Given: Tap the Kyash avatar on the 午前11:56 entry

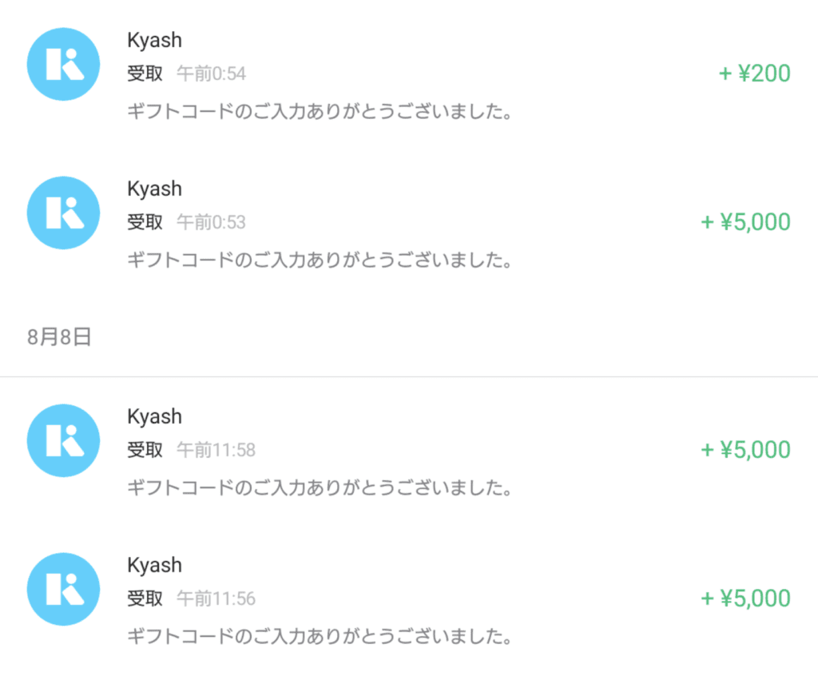Looking at the screenshot, I should tap(63, 590).
